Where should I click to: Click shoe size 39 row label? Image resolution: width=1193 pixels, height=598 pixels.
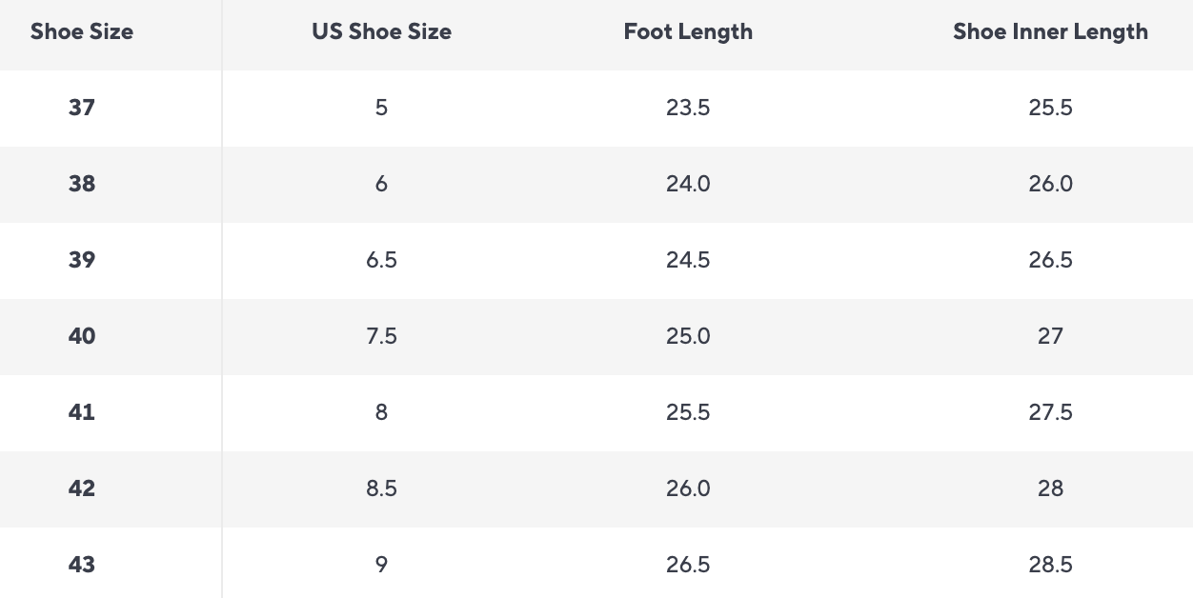(82, 260)
